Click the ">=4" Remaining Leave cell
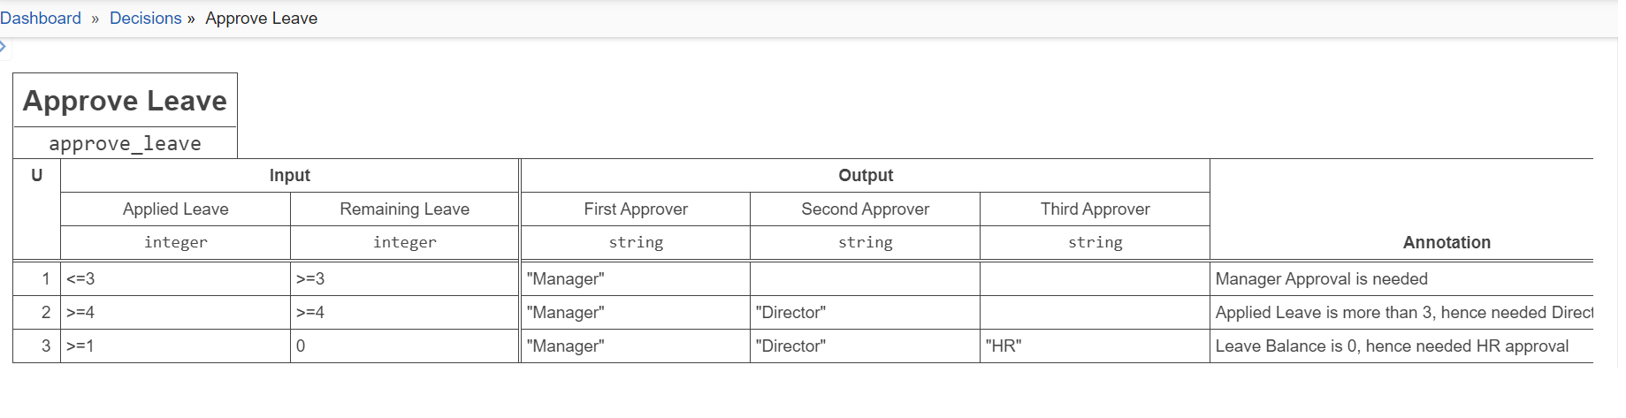 click(x=404, y=313)
